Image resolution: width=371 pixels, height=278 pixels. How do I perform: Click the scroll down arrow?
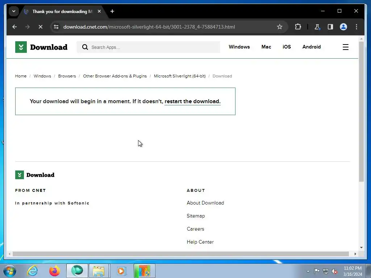coord(361,248)
